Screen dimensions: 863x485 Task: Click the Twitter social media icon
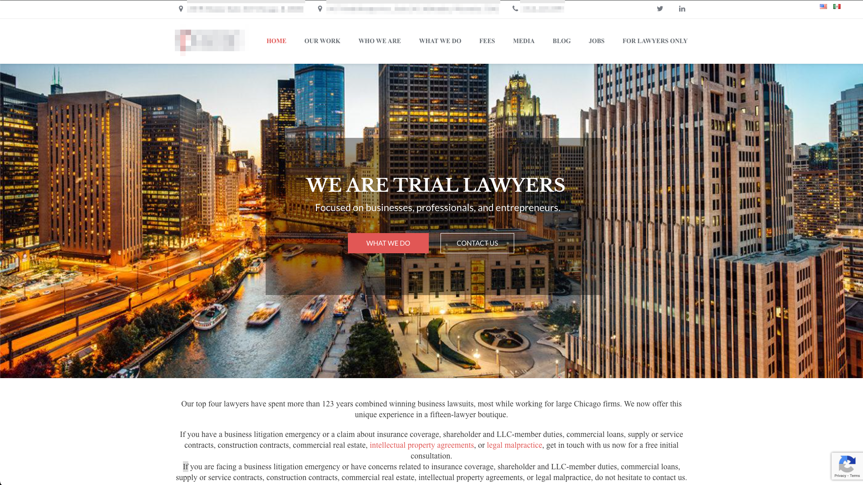point(660,8)
